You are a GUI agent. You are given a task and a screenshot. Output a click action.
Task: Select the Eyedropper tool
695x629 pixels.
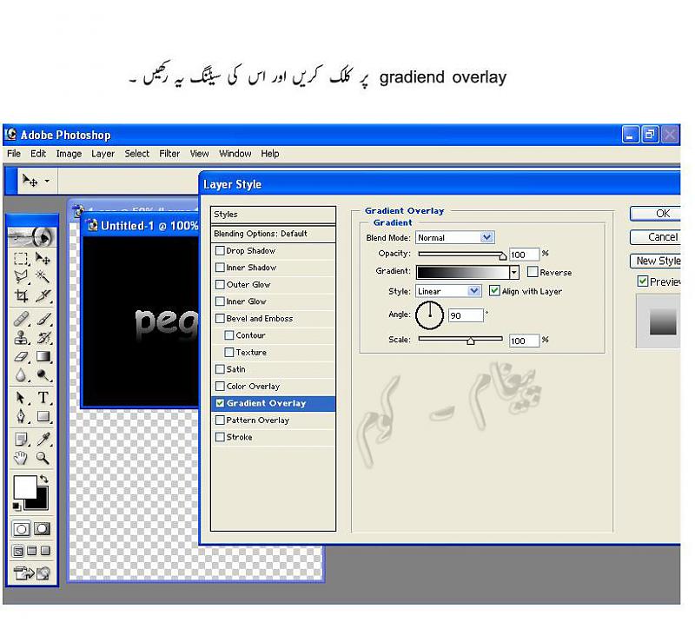[x=43, y=438]
